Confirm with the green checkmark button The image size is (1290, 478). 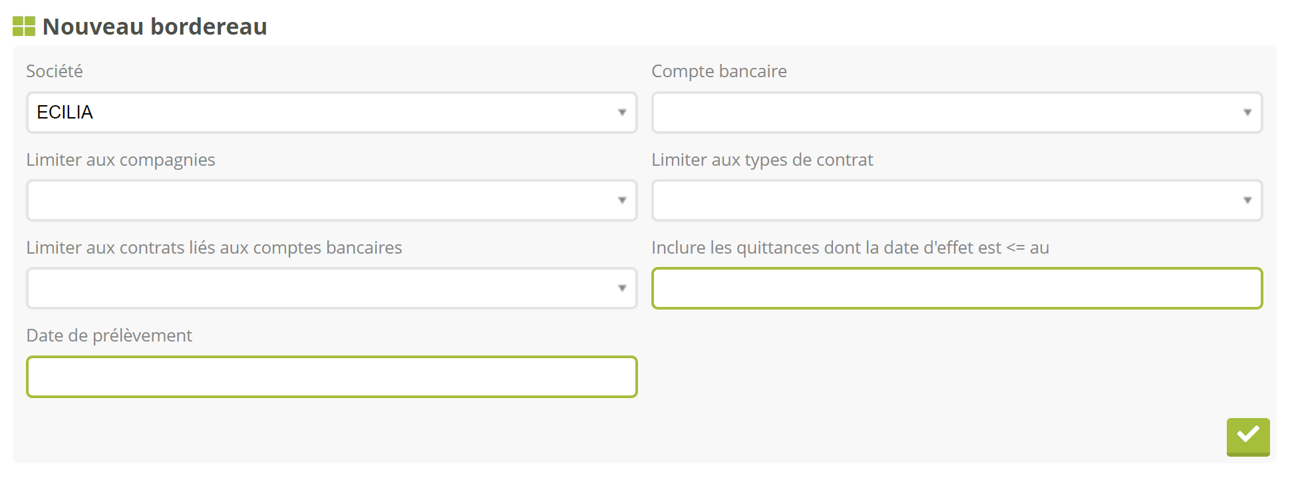1248,437
